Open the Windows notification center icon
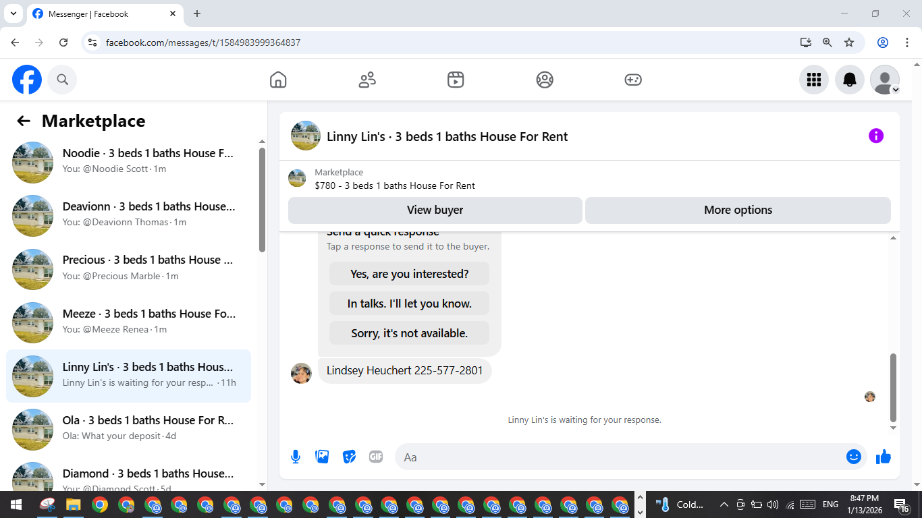The width and height of the screenshot is (922, 518). pyautogui.click(x=902, y=505)
